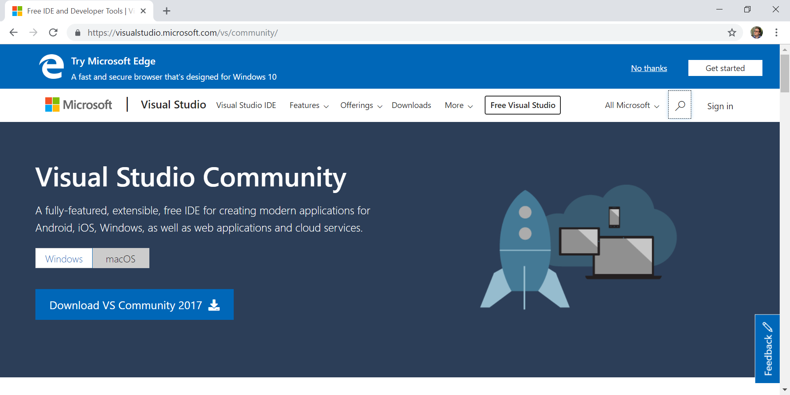Expand the Features dropdown menu
Viewport: 790px width, 395px height.
(x=309, y=105)
